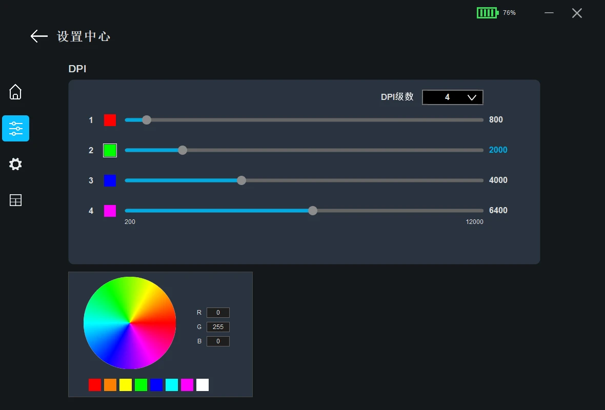Click the 6400 DPI slider handle
The width and height of the screenshot is (605, 410).
[x=313, y=211]
